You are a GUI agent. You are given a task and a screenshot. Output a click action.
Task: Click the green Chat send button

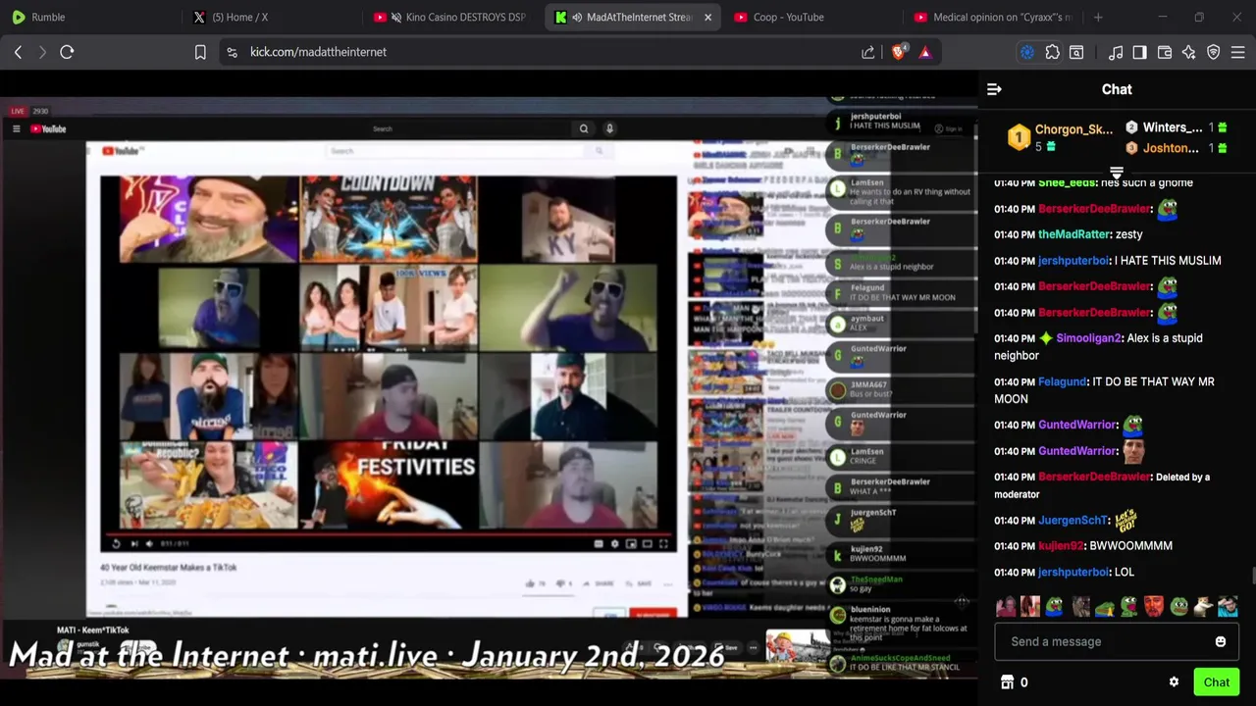pyautogui.click(x=1217, y=682)
